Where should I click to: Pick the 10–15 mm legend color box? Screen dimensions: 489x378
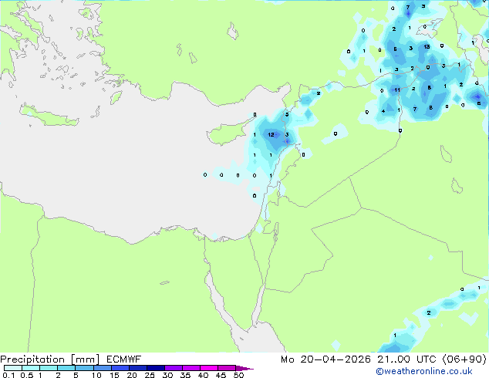point(102,368)
